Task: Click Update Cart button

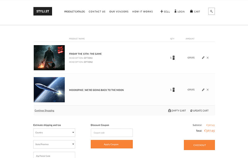Action: pyautogui.click(x=199, y=111)
